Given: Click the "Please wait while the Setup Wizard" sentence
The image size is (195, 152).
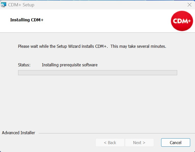Looking at the screenshot, I should 63,47.
